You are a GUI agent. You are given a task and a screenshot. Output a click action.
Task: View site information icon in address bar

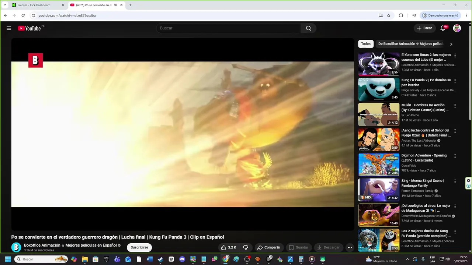[34, 15]
